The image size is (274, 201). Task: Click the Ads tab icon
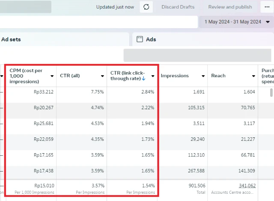[140, 39]
